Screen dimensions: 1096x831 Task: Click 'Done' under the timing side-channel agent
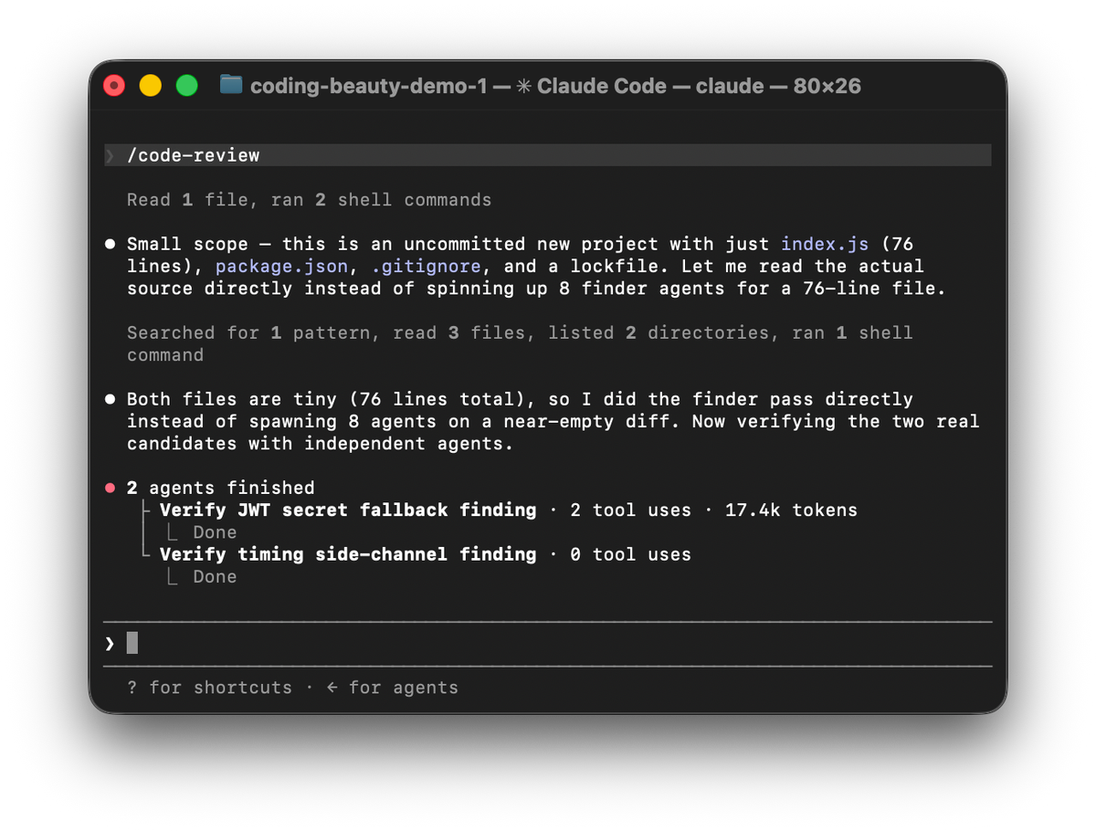coord(215,576)
